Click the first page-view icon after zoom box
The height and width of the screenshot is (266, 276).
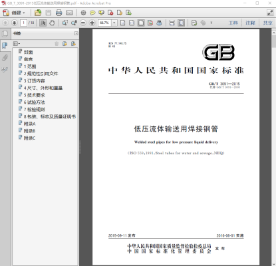tap(122, 23)
